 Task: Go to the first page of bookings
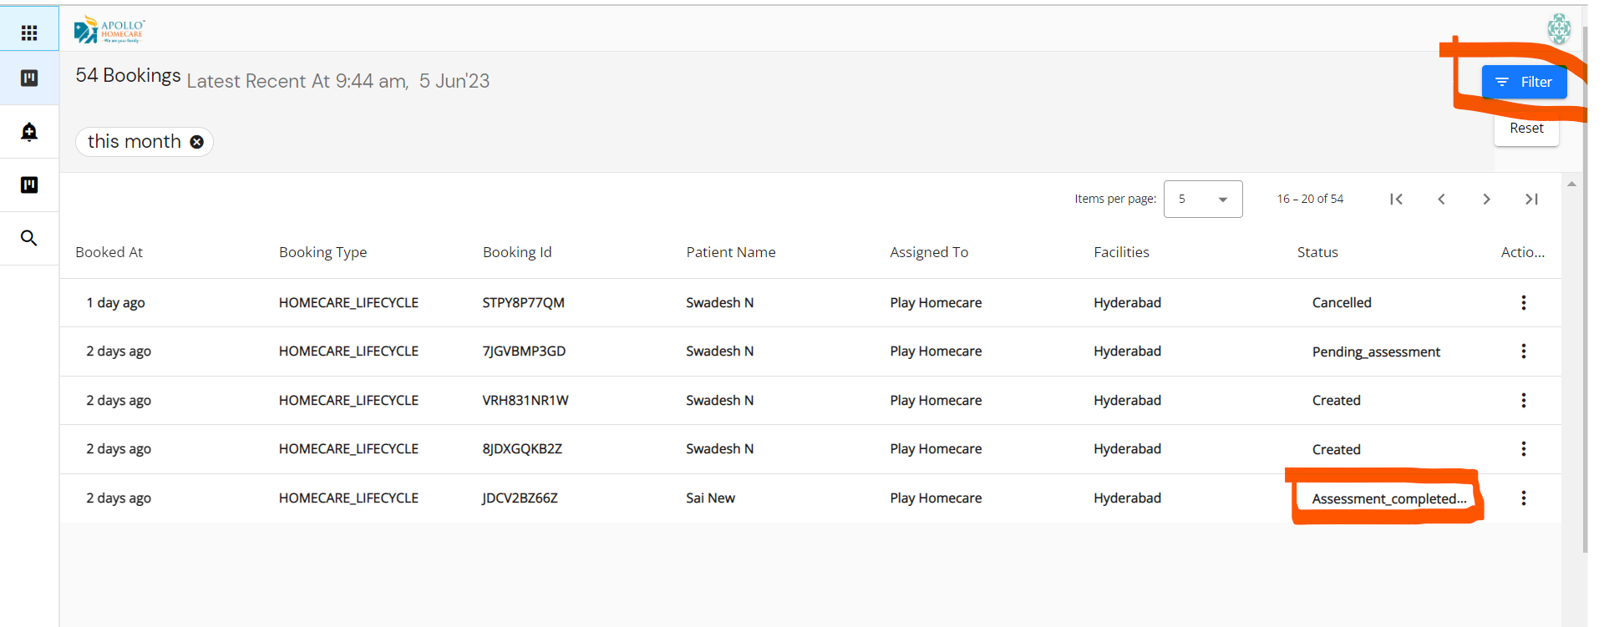(x=1396, y=199)
